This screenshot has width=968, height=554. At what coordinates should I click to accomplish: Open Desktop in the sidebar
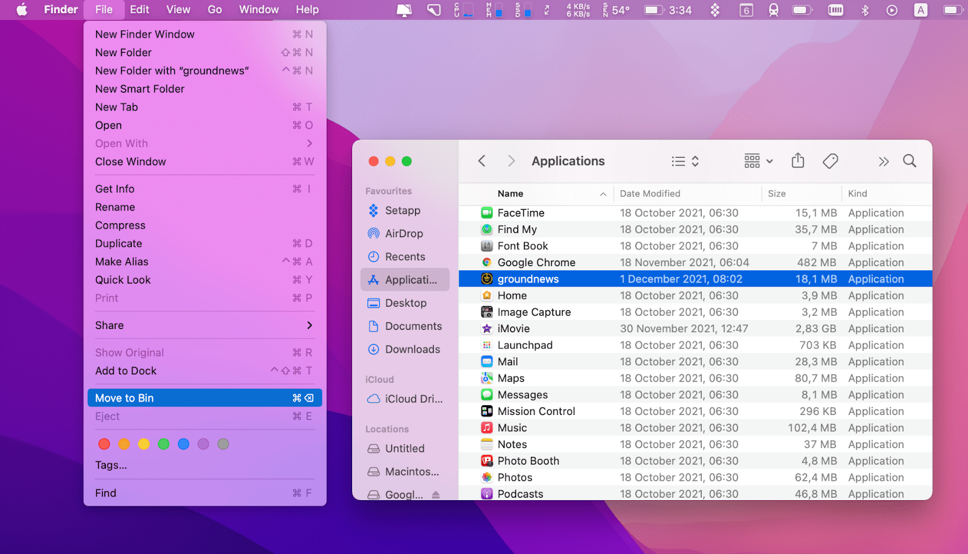[405, 303]
